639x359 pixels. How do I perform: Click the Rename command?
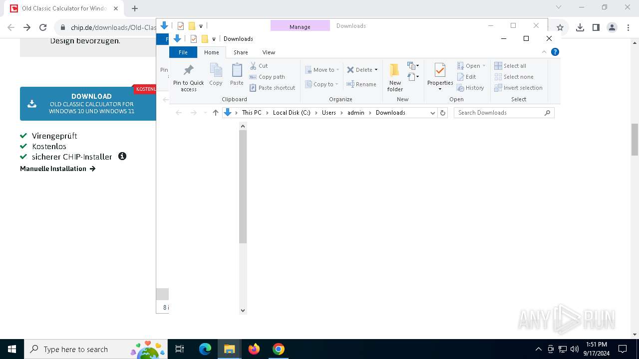[361, 84]
